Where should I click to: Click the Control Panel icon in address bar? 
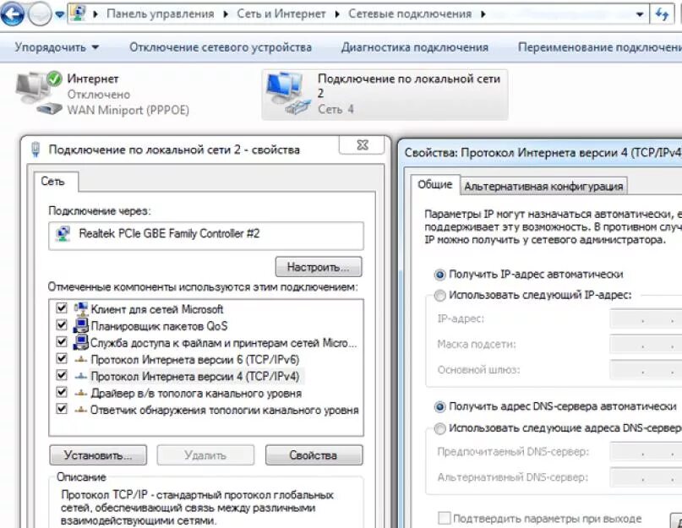click(79, 14)
